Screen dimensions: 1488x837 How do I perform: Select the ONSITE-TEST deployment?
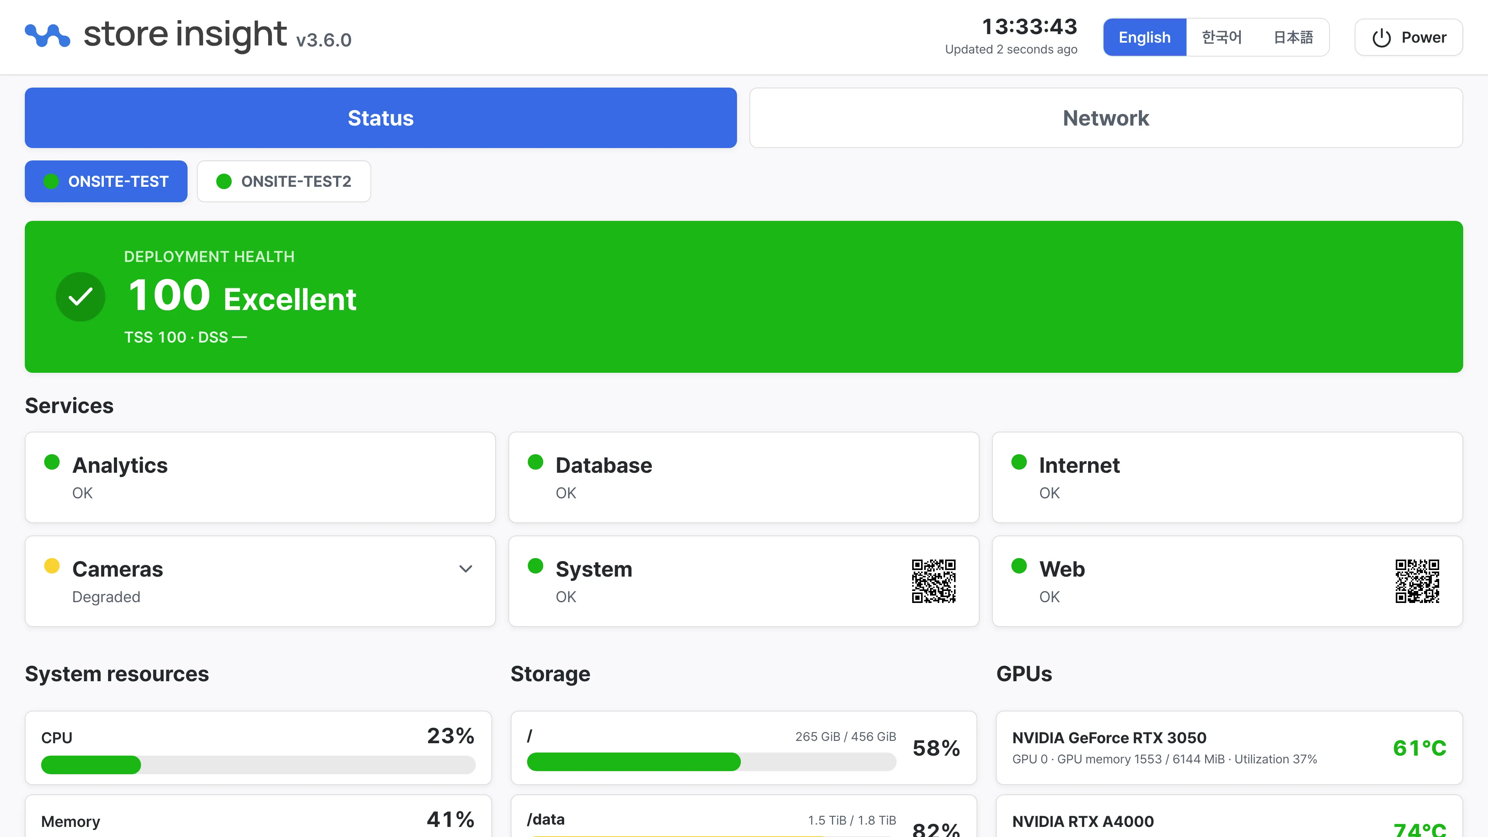(106, 181)
